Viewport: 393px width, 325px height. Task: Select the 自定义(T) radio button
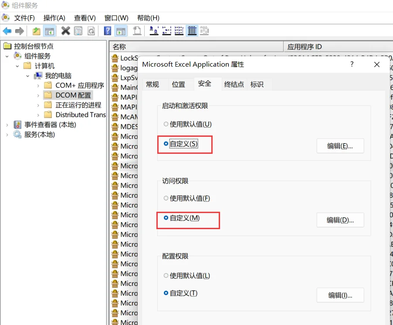tap(166, 293)
